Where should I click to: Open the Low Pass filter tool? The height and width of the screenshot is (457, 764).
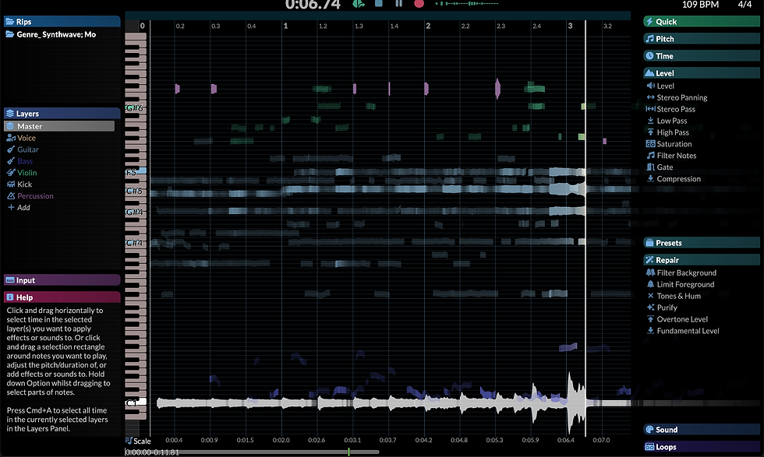(671, 121)
